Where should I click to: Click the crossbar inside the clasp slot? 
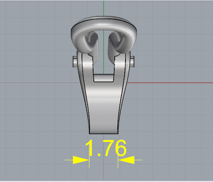click(104, 78)
